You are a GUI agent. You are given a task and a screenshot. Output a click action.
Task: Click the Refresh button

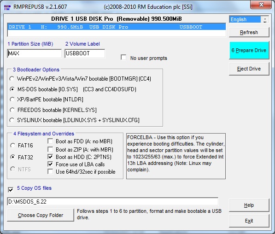tap(249, 32)
